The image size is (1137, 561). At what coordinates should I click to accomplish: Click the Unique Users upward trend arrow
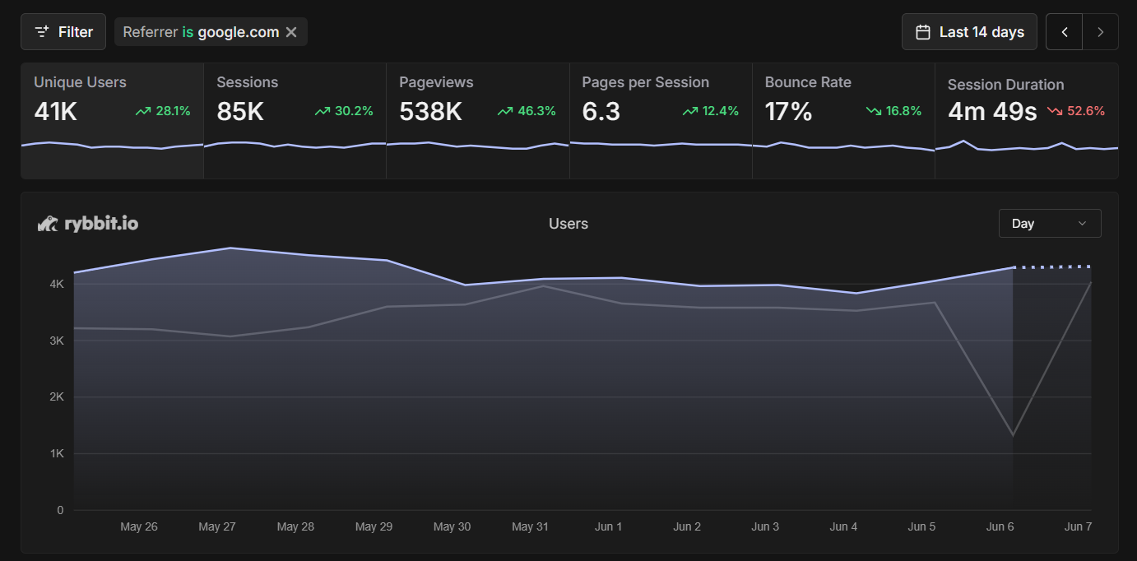[x=143, y=111]
